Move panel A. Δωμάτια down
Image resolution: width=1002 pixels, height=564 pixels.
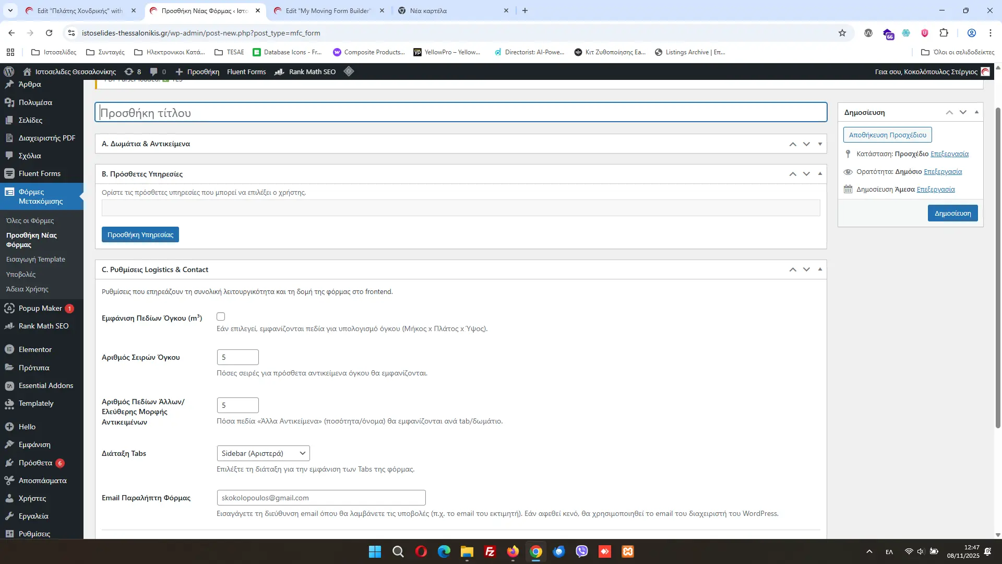(x=806, y=144)
